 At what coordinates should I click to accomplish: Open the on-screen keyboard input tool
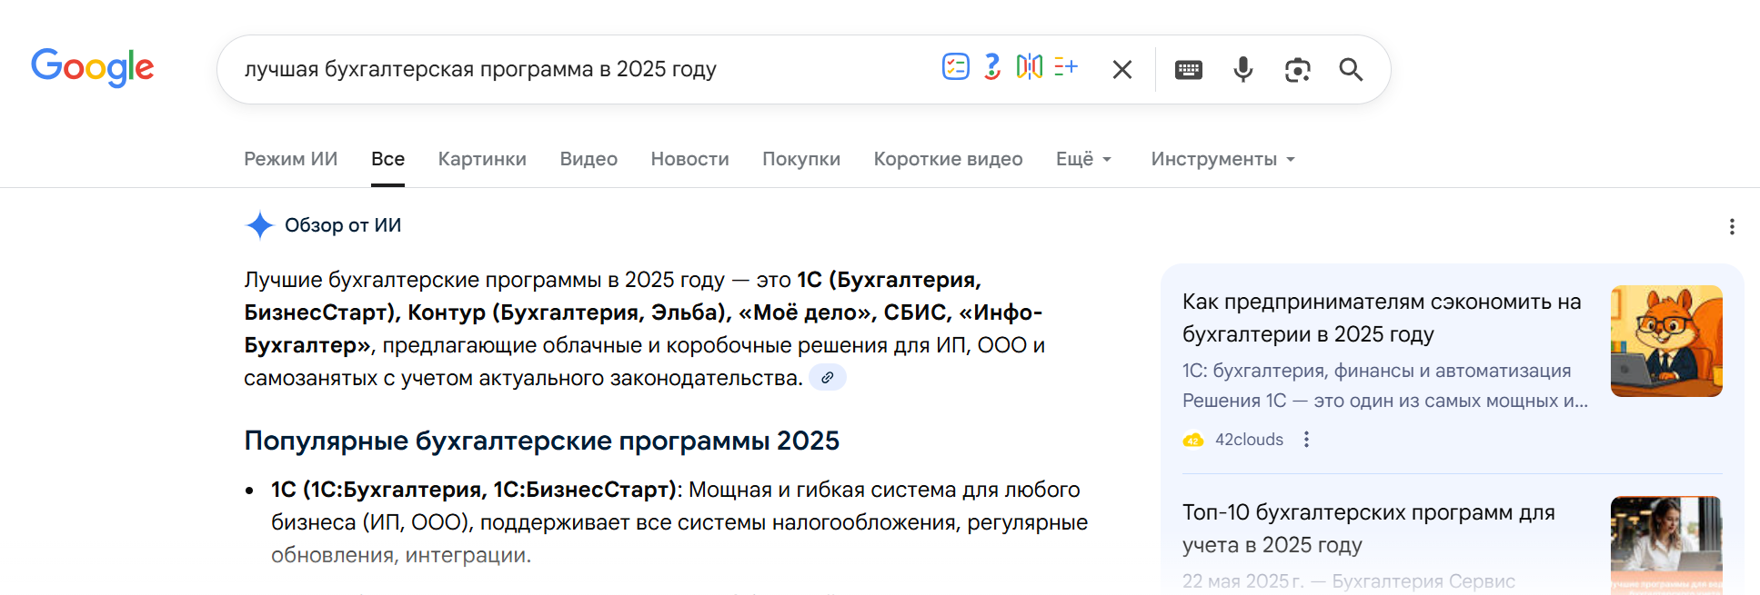[1188, 70]
